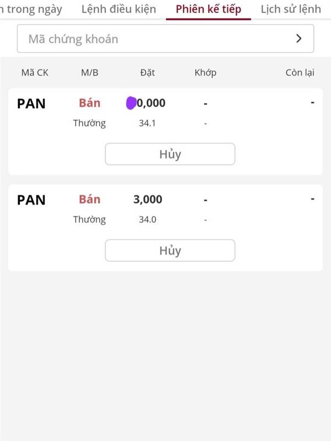Open the Lệnh điều kiện tab

click(x=119, y=9)
